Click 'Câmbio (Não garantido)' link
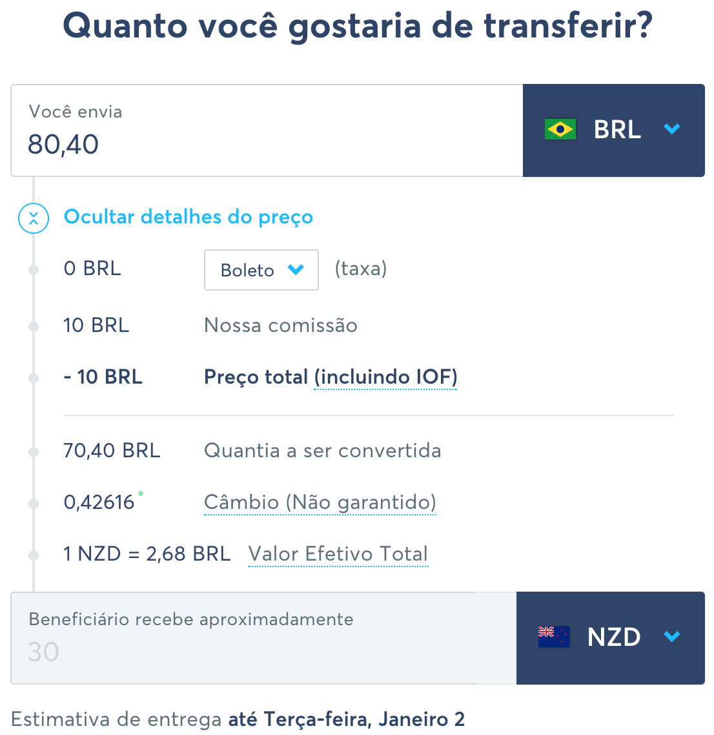The height and width of the screenshot is (735, 714). [320, 502]
